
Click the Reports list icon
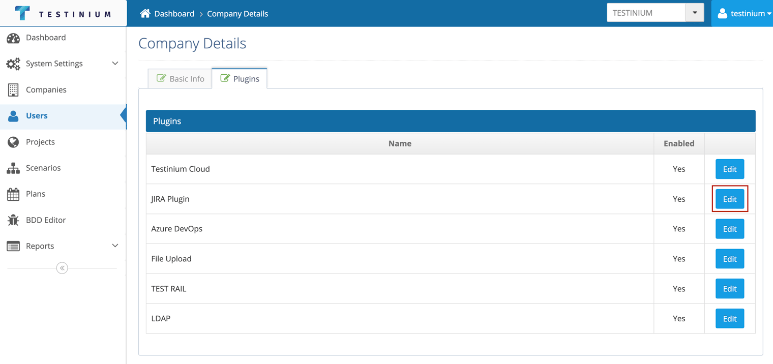[x=13, y=246]
